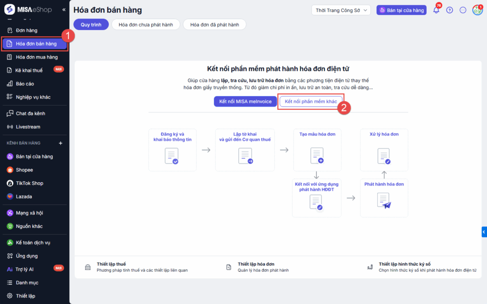Screen dimensions: 487x304
Task: Expand the blue right-edge side panel arrow
Action: click(484, 232)
